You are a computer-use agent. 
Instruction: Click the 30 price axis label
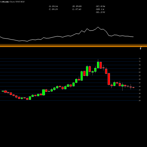(x=140, y=93)
